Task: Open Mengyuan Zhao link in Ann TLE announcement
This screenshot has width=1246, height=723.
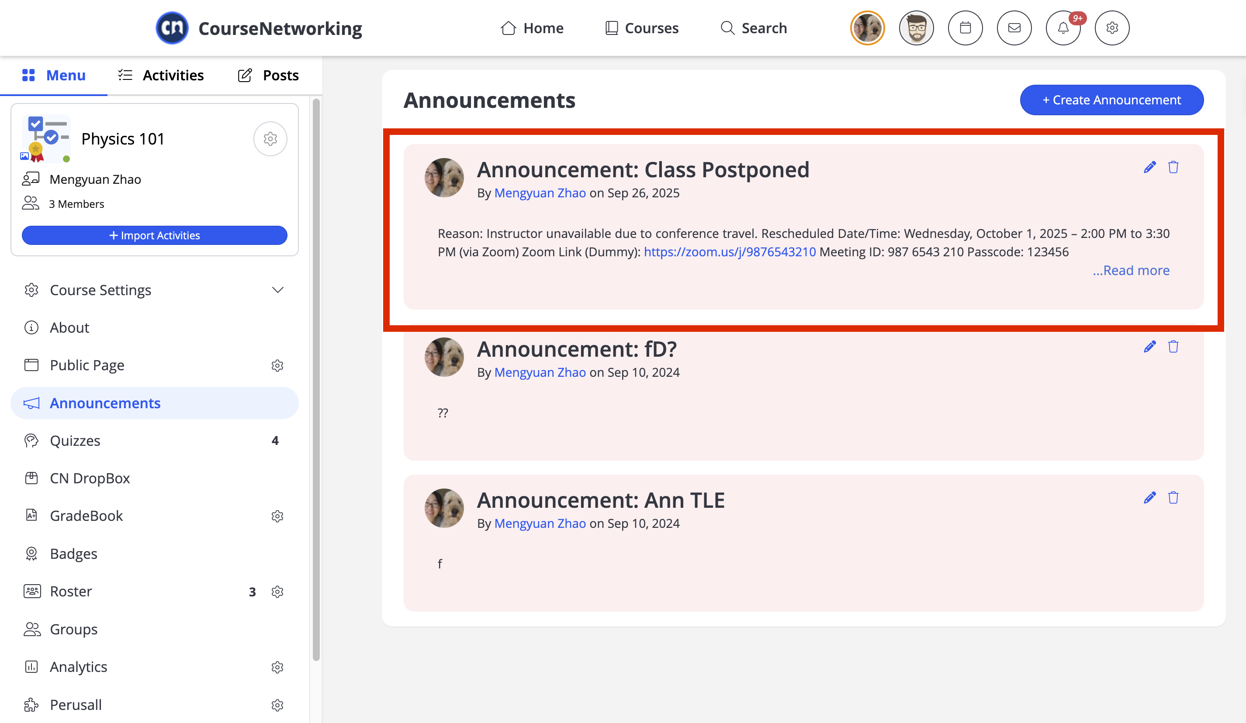Action: click(540, 523)
